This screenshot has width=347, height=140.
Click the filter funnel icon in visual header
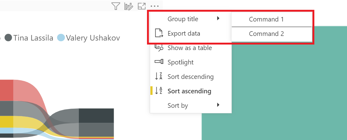[x=116, y=6]
